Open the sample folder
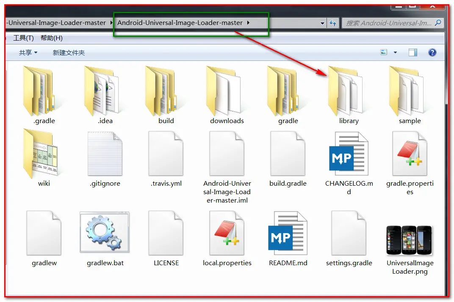Screen dimensions: 454x302 pyautogui.click(x=407, y=91)
